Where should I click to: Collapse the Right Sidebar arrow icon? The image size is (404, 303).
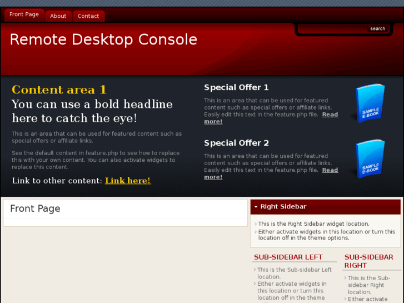point(256,207)
